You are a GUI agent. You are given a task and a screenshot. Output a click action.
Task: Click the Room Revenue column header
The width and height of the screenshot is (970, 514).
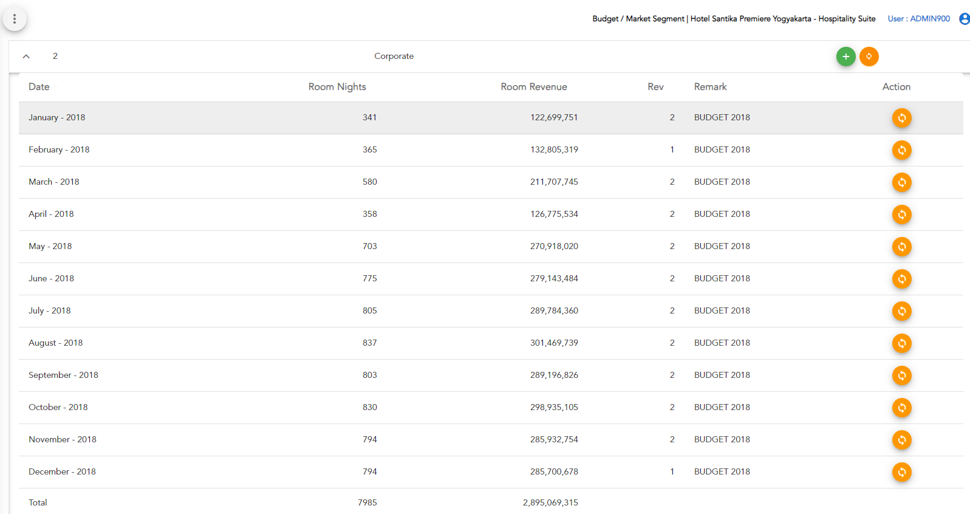coord(534,87)
